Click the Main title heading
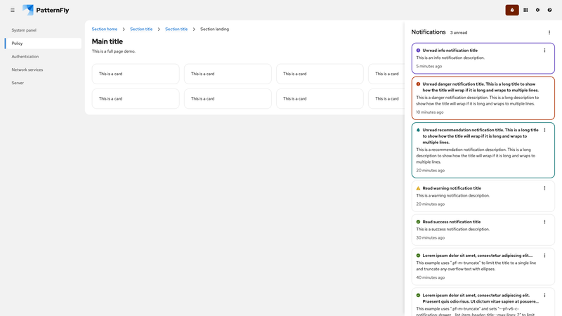Image resolution: width=562 pixels, height=316 pixels. (107, 41)
